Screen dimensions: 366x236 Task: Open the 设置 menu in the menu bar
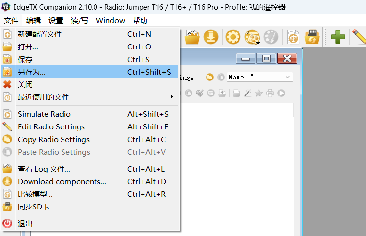tap(56, 20)
